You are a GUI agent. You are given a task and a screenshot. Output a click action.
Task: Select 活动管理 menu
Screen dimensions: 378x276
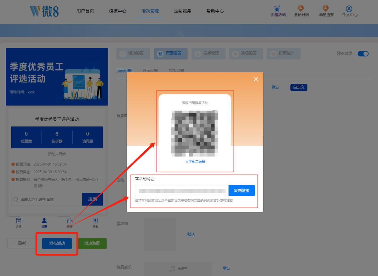point(150,11)
